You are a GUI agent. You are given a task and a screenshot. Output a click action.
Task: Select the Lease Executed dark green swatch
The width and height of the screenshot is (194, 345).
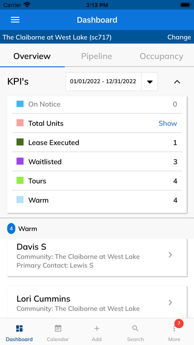tap(20, 142)
